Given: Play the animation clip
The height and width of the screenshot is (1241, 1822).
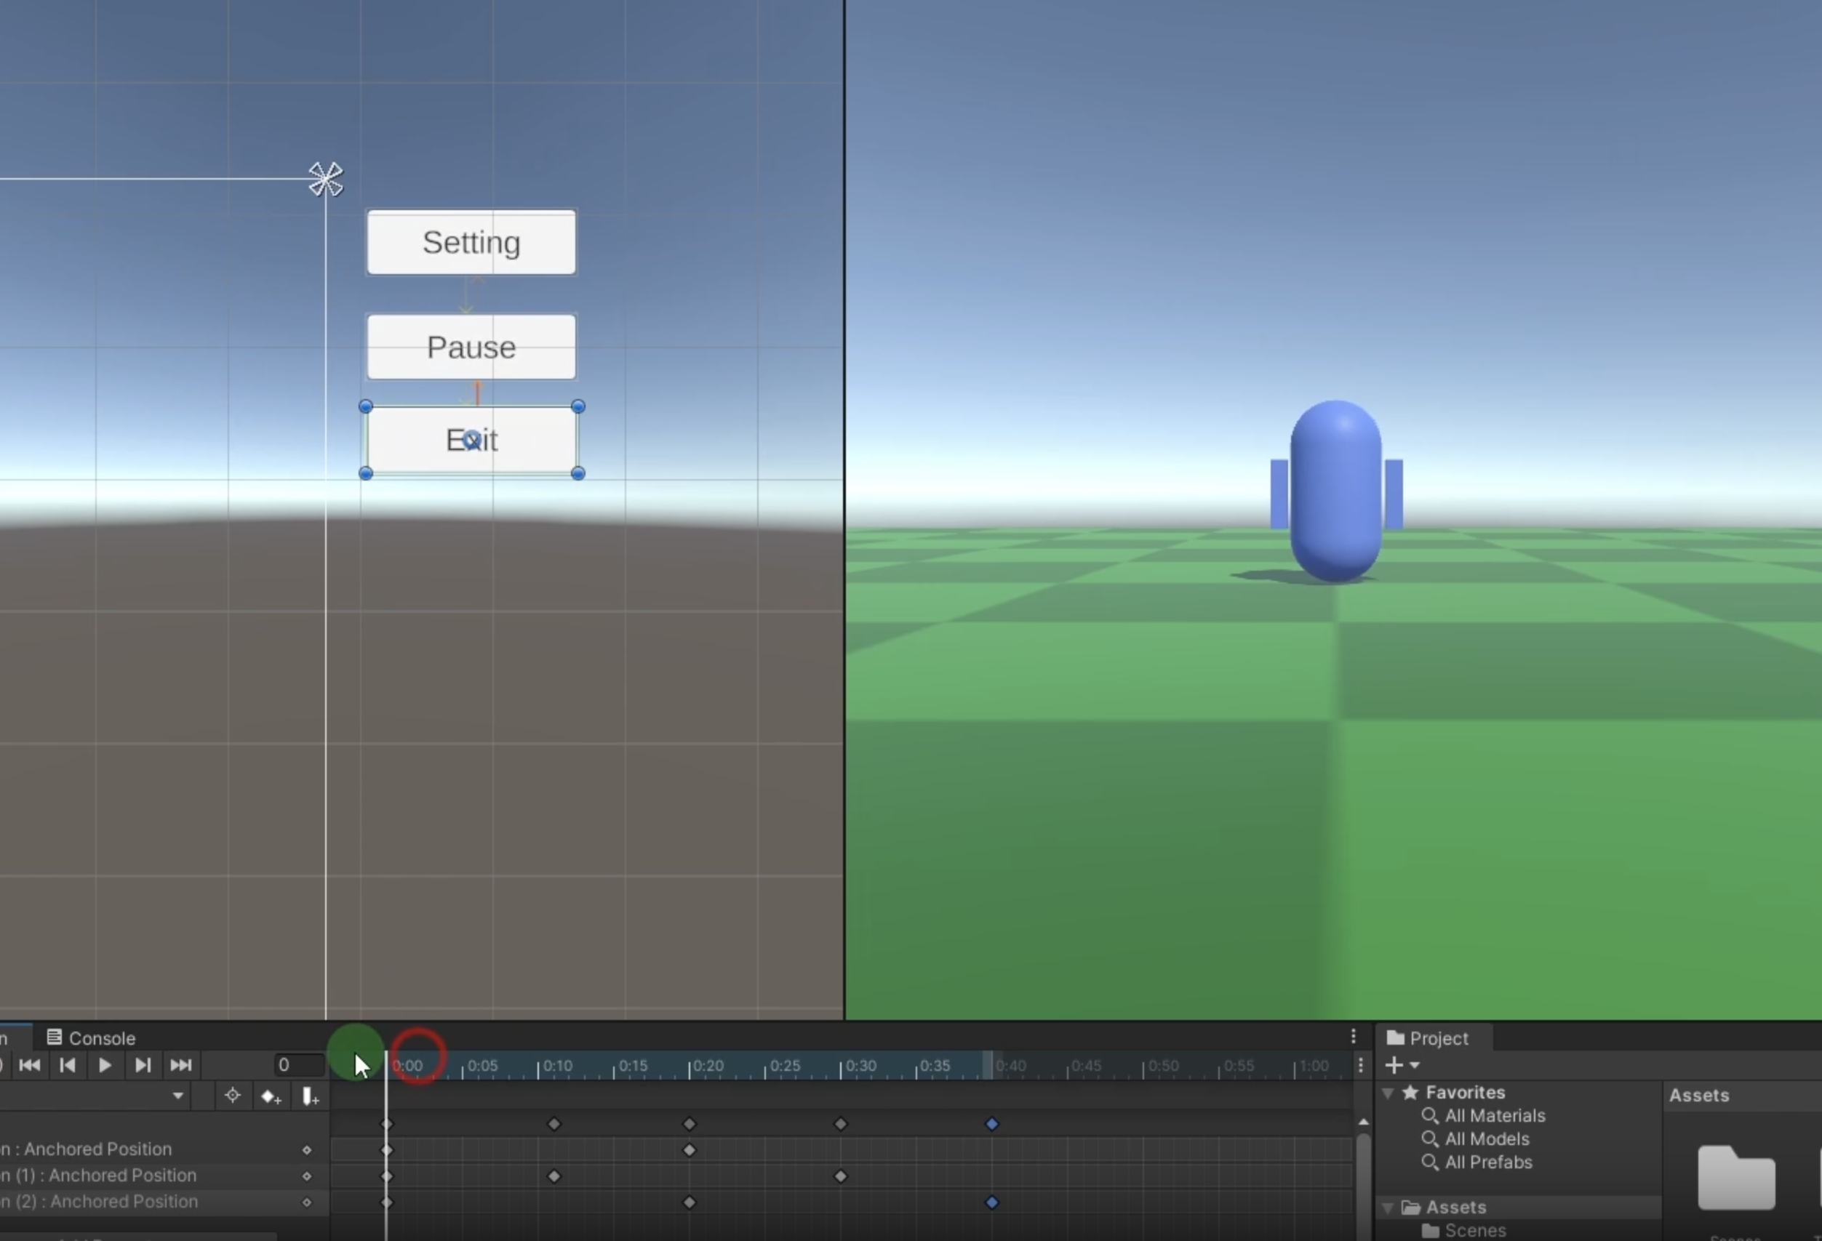Looking at the screenshot, I should [104, 1065].
